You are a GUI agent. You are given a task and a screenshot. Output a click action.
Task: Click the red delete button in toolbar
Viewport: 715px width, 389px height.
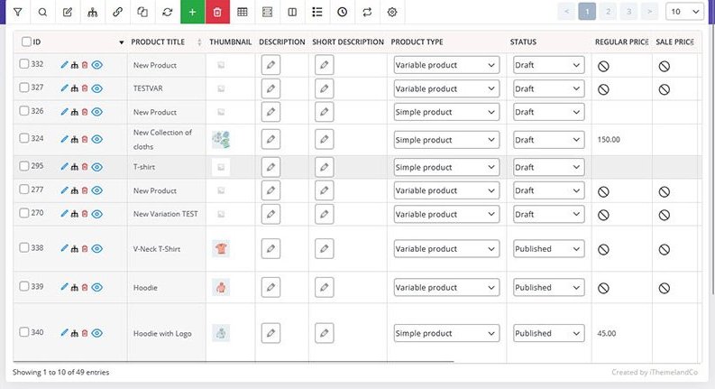[x=217, y=12]
